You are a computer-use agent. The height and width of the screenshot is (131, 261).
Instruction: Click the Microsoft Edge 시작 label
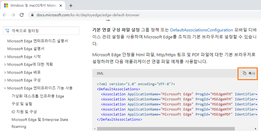point(24,57)
